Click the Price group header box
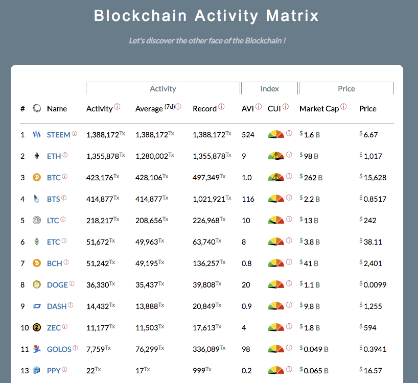418x383 pixels. [346, 88]
